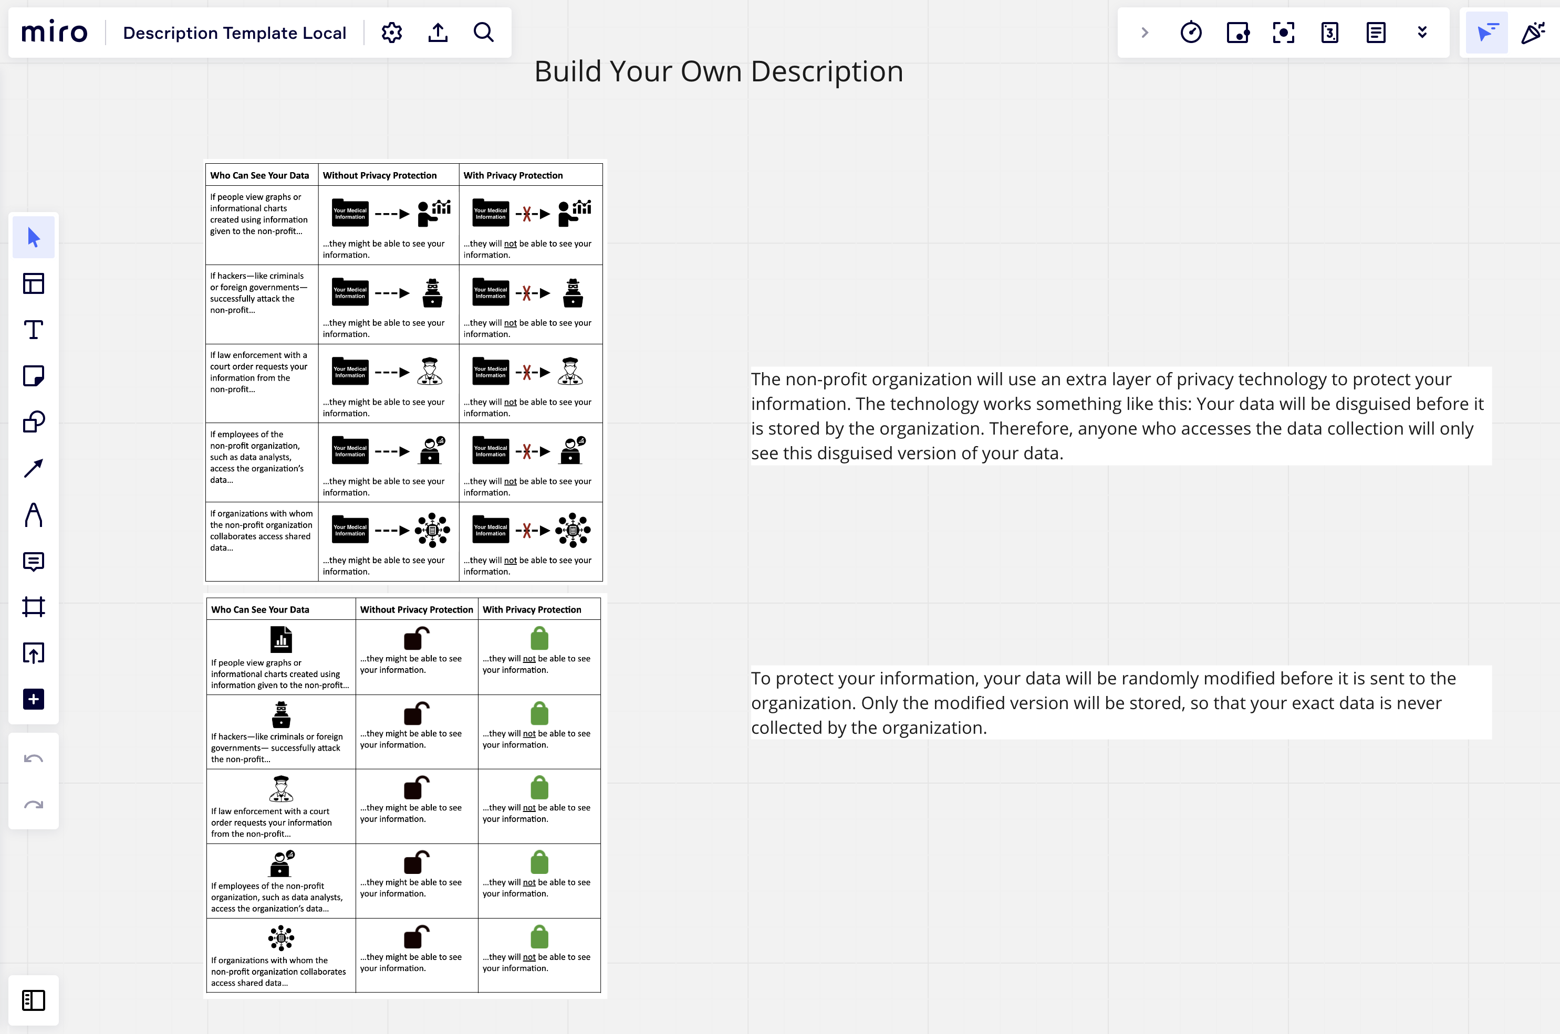Screen dimensions: 1560x1034
Task: Open the Templates tool
Action: coord(34,283)
